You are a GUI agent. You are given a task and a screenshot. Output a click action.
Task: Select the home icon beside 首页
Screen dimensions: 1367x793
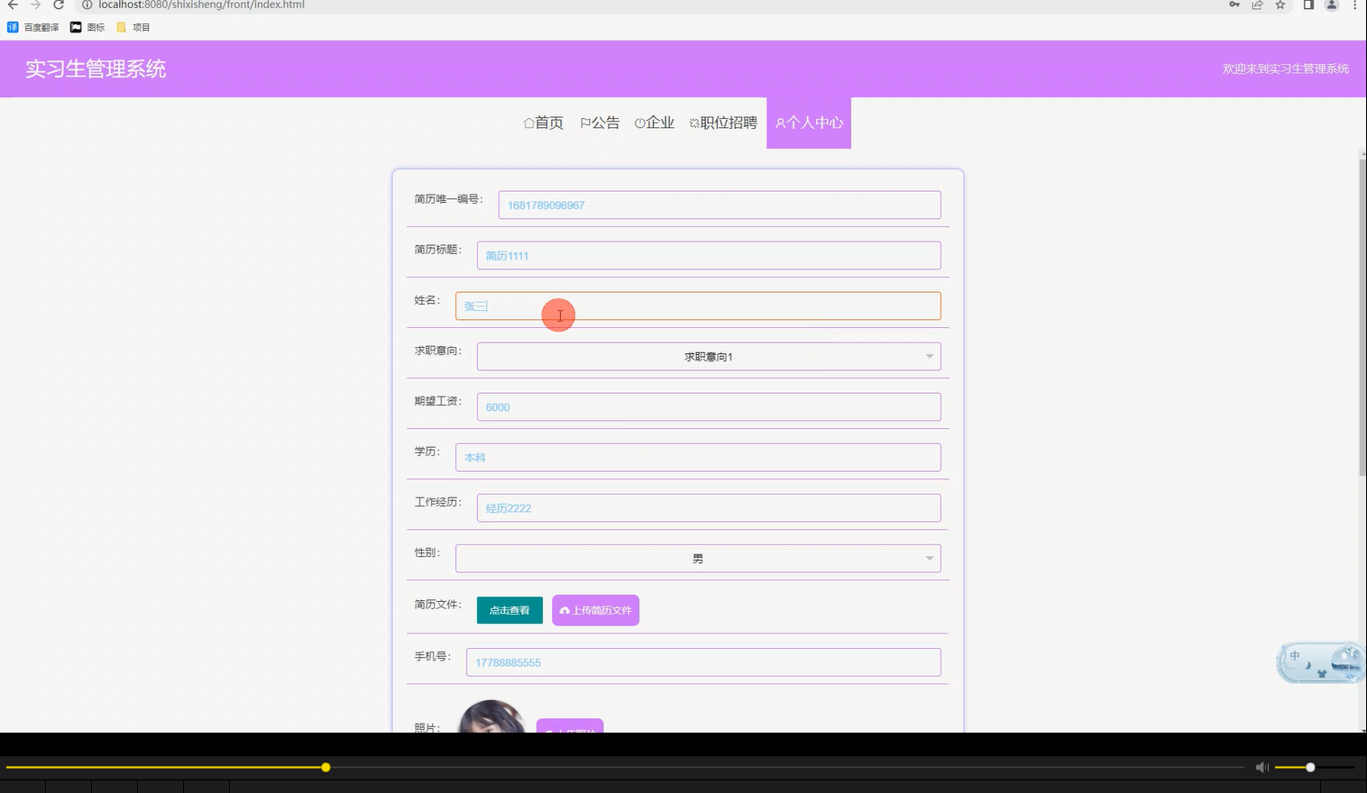tap(528, 123)
